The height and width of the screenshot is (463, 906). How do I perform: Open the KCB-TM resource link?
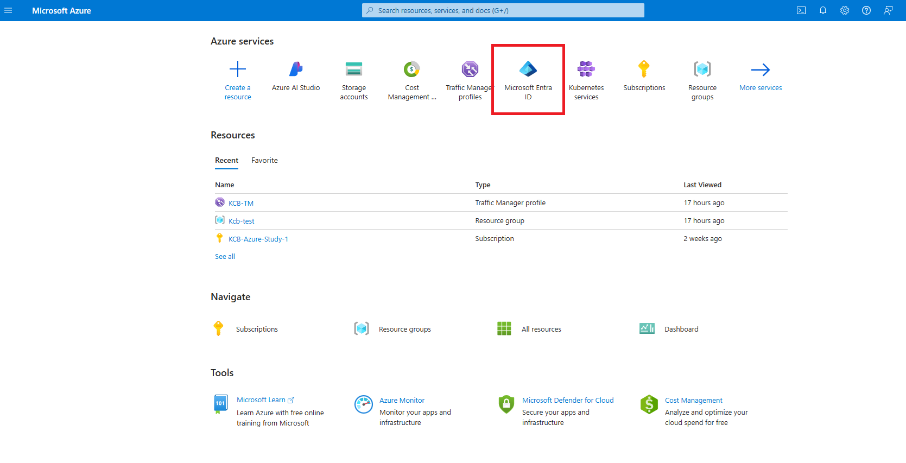click(x=241, y=203)
